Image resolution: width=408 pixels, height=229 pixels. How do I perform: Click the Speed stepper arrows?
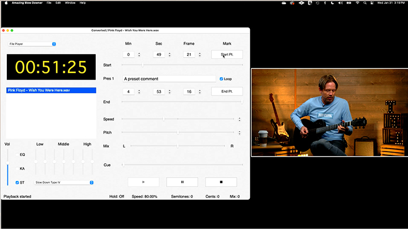239,119
